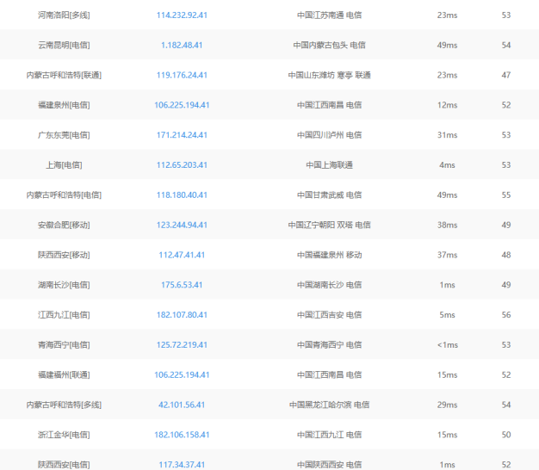This screenshot has width=539, height=470.
Task: Select node name 内蒙古呼和浩特[联通]
Action: [x=64, y=75]
